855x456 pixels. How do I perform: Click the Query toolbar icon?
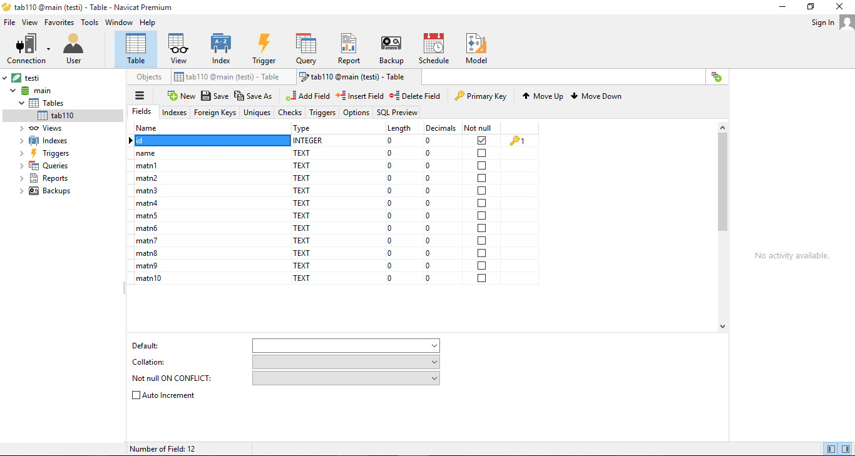pos(306,49)
